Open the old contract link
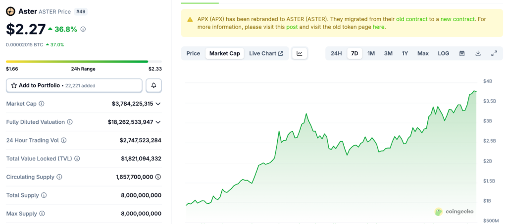The width and height of the screenshot is (507, 224). 412,19
